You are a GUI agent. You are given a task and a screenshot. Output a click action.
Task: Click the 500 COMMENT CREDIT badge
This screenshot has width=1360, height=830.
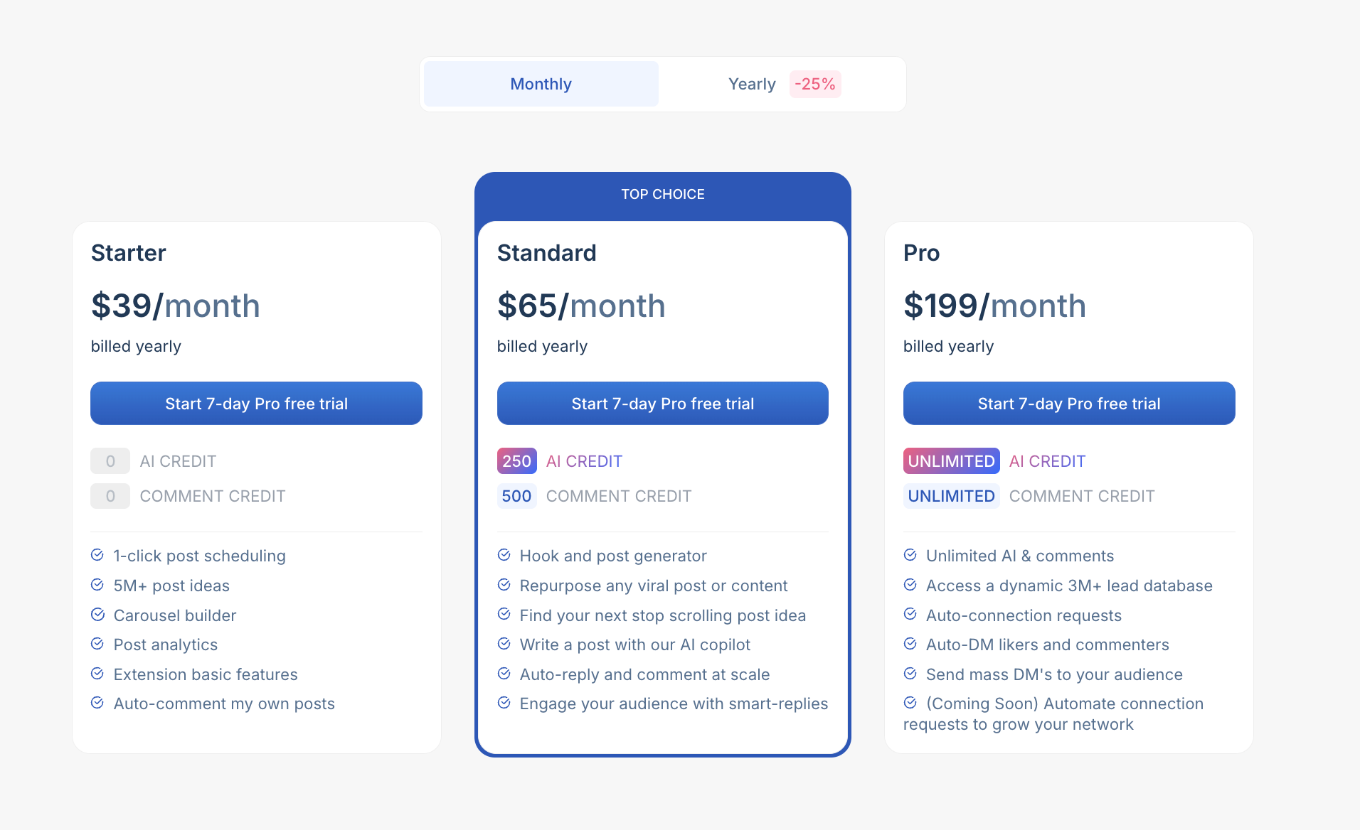click(x=516, y=496)
